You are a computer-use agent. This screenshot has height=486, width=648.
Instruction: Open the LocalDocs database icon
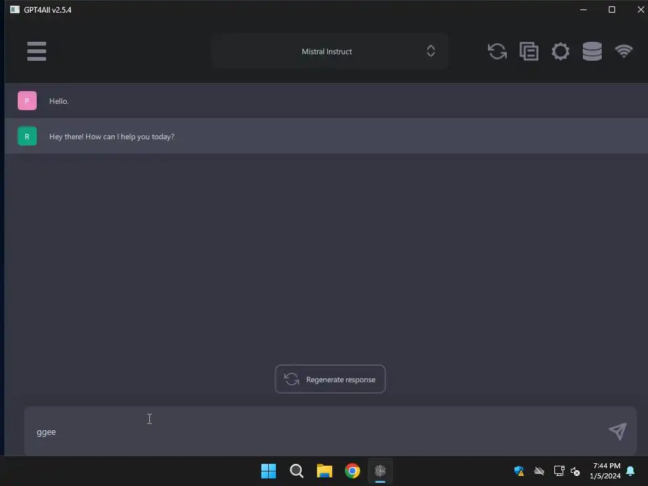pos(592,51)
